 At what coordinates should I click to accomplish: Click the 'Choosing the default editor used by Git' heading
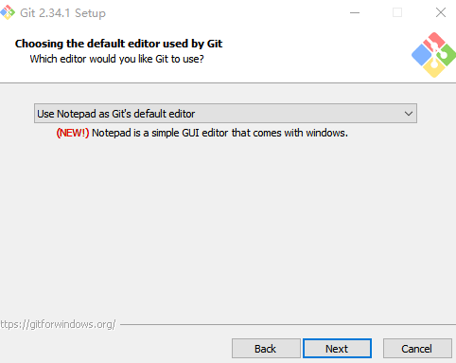pos(118,44)
